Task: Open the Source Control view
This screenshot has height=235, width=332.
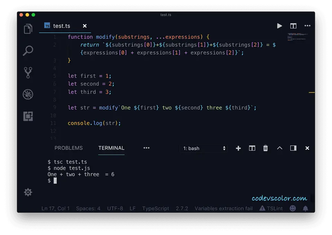Action: 28,72
